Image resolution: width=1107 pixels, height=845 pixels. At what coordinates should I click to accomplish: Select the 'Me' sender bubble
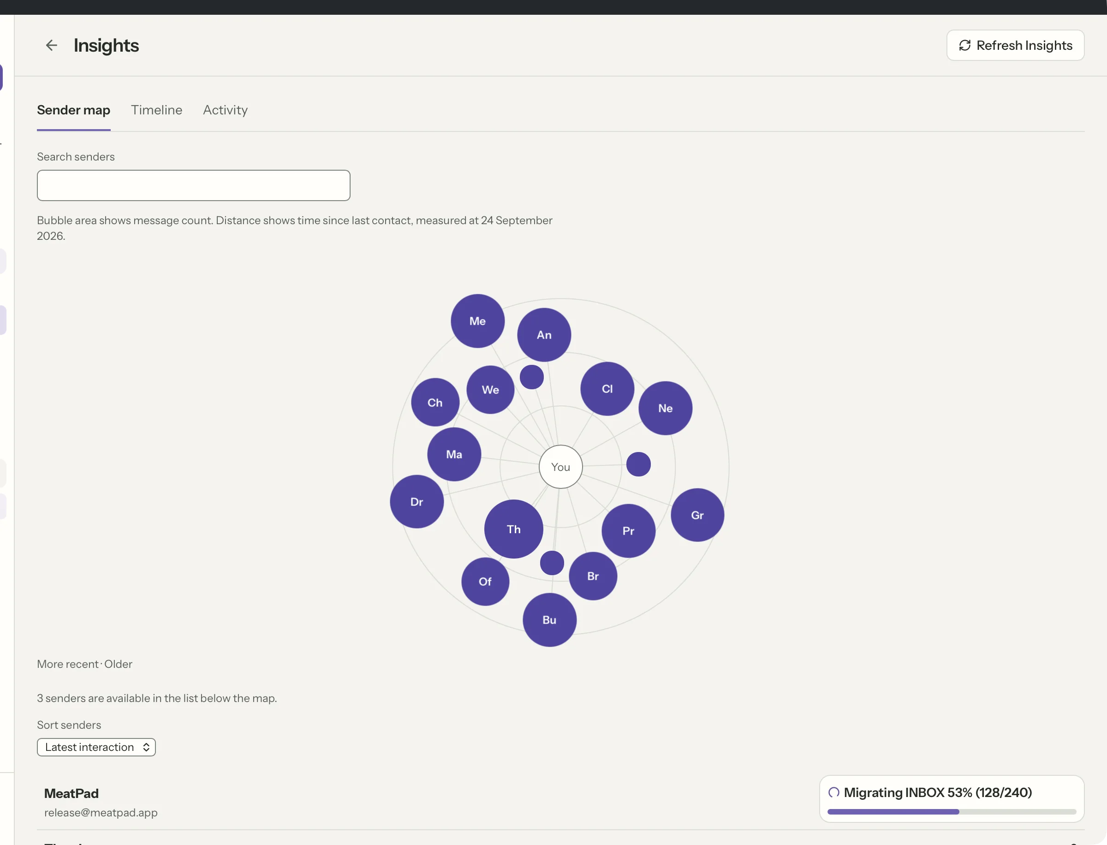point(477,321)
